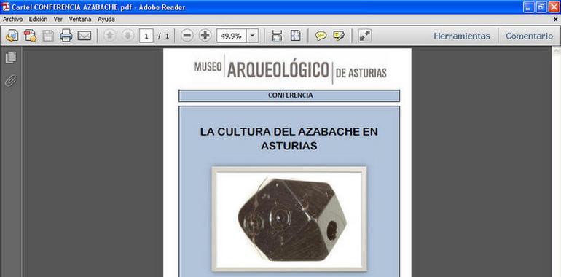Click the CONFERENCIA heading bar

(x=289, y=95)
